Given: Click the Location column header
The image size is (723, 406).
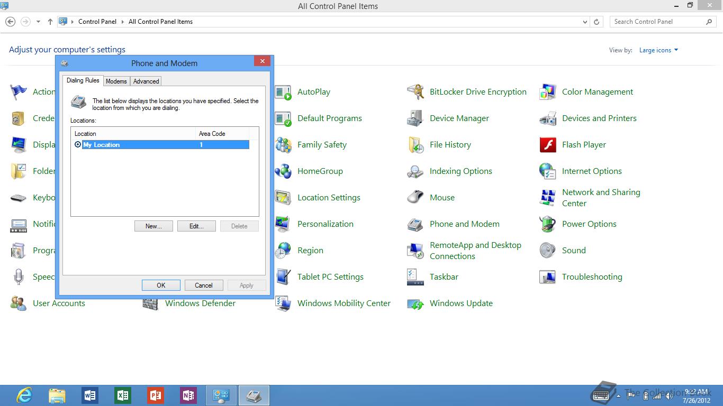Looking at the screenshot, I should tap(132, 134).
